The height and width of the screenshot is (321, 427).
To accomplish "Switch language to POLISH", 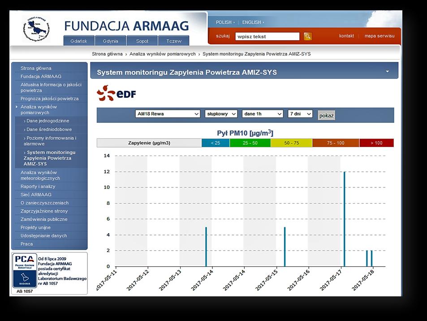I will (x=224, y=22).
